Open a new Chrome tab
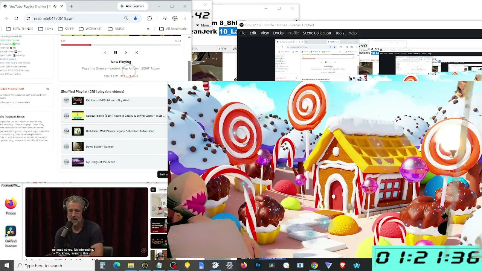The image size is (482, 271). [x=72, y=6]
